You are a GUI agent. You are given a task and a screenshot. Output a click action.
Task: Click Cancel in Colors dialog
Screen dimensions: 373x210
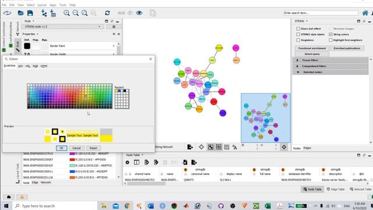pos(76,148)
